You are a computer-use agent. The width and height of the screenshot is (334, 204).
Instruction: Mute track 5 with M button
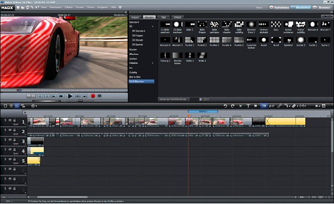click(10, 159)
